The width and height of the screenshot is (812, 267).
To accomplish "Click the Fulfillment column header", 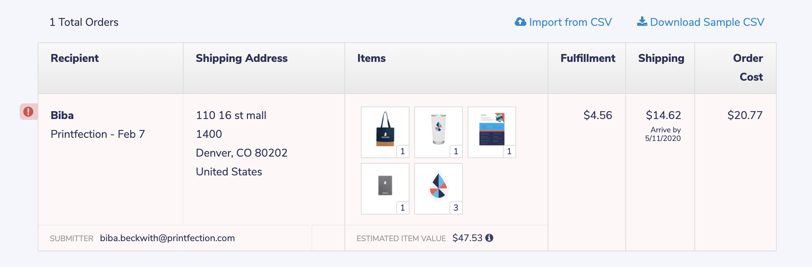I will click(x=588, y=58).
